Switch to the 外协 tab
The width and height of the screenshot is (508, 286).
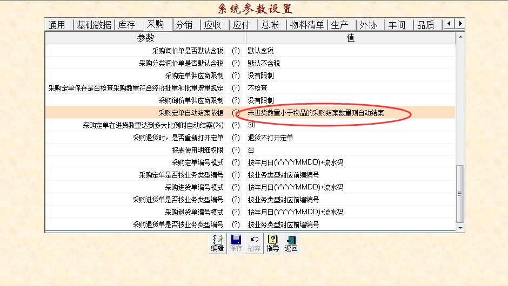(370, 25)
